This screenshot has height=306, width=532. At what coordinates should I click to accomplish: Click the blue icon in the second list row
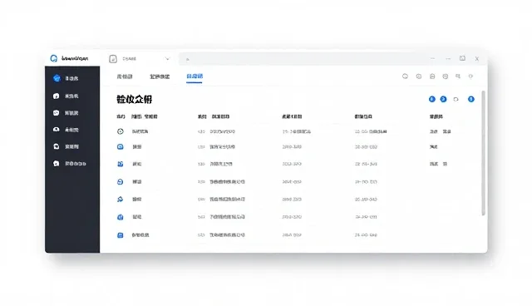(x=120, y=147)
